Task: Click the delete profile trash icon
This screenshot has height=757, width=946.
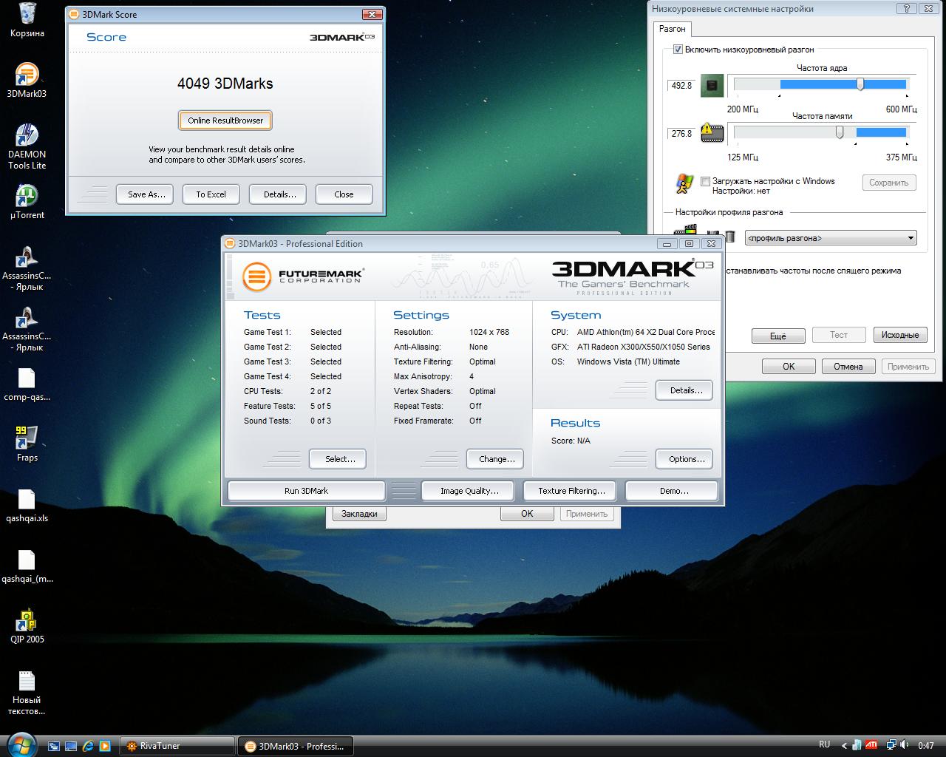Action: (x=730, y=237)
